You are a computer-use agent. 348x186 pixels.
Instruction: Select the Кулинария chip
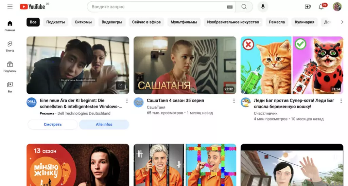[304, 22]
